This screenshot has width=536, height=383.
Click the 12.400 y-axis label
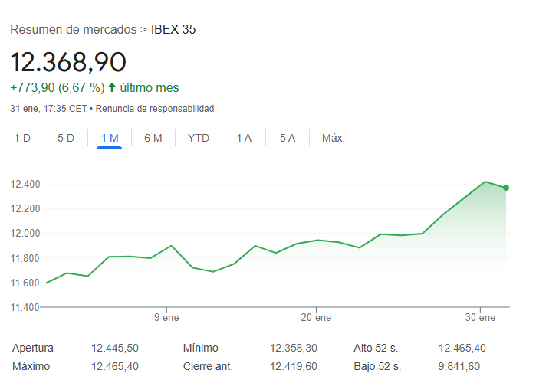coord(25,184)
